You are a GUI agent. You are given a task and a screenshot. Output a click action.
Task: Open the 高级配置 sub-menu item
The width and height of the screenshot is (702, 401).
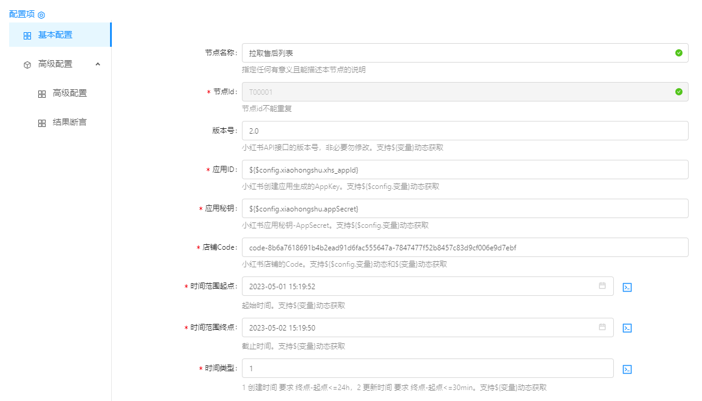coord(69,94)
